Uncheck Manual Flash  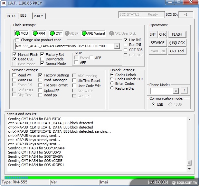click(x=14, y=54)
